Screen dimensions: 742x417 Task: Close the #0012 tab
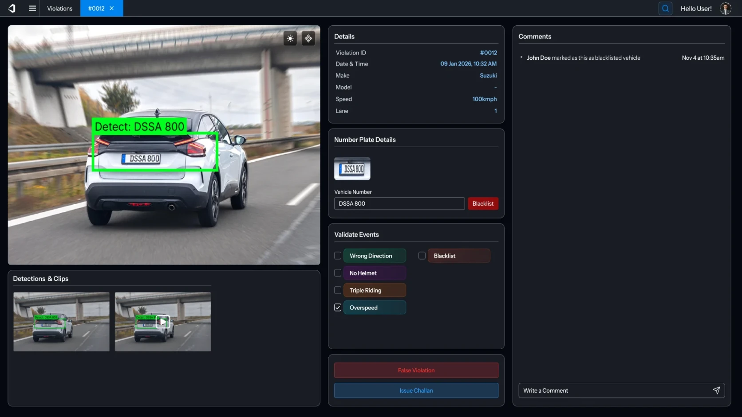(112, 8)
